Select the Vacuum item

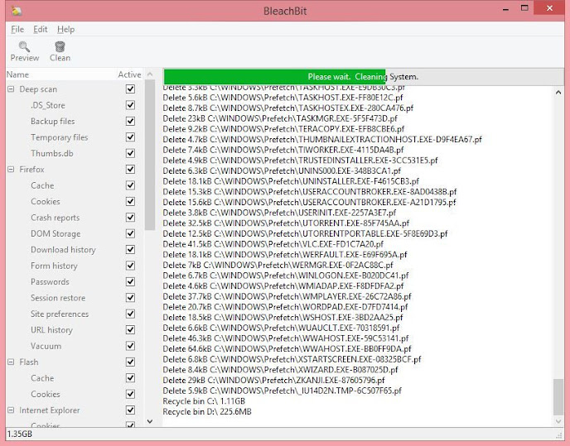coord(46,346)
